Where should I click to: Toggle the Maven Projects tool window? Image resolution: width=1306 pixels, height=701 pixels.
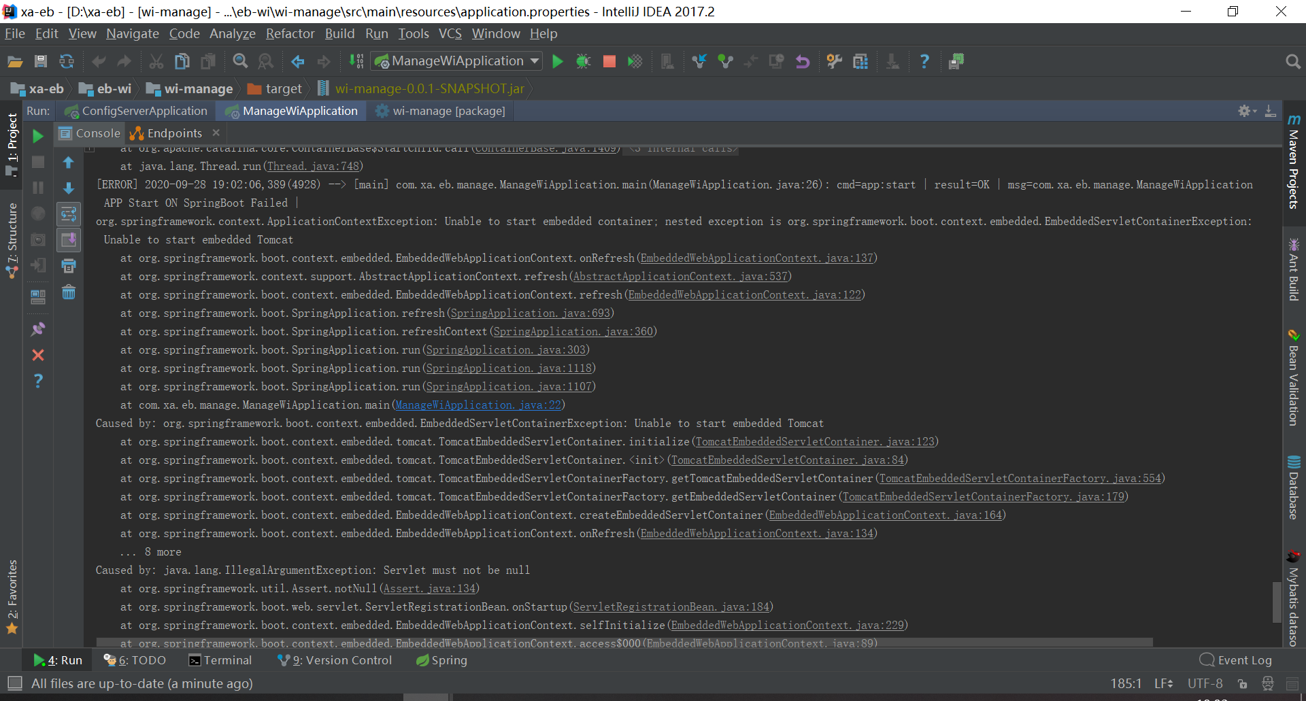point(1294,162)
